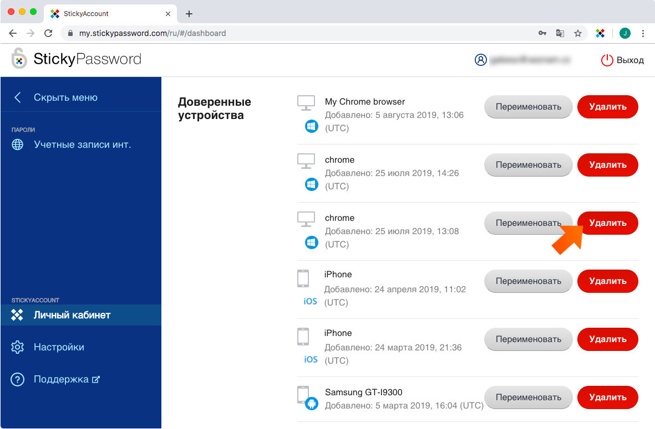Viewport: 655px width, 429px height.
Task: Click Windows badge of chrome added 14:26
Action: click(x=312, y=184)
